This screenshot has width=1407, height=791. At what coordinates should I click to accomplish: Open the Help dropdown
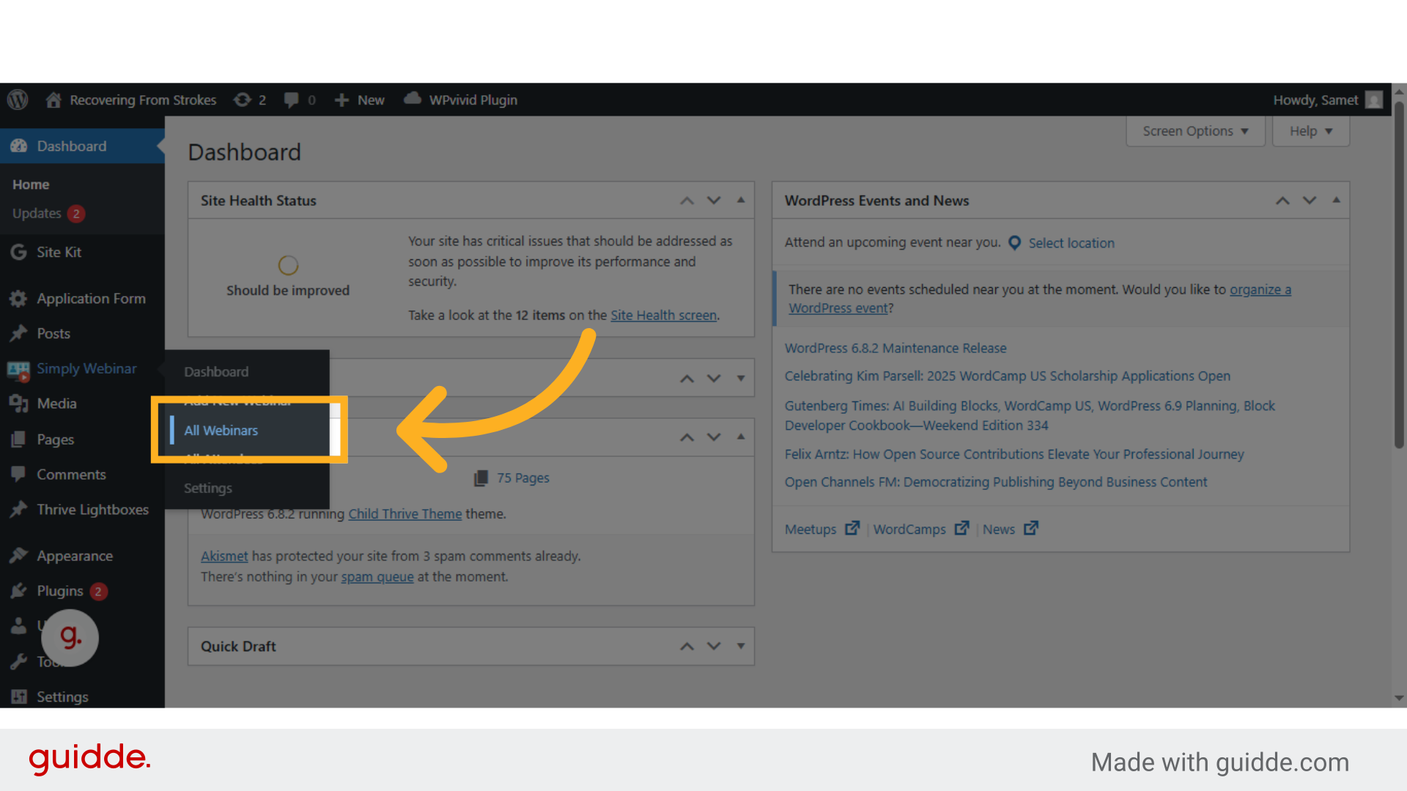pyautogui.click(x=1311, y=131)
